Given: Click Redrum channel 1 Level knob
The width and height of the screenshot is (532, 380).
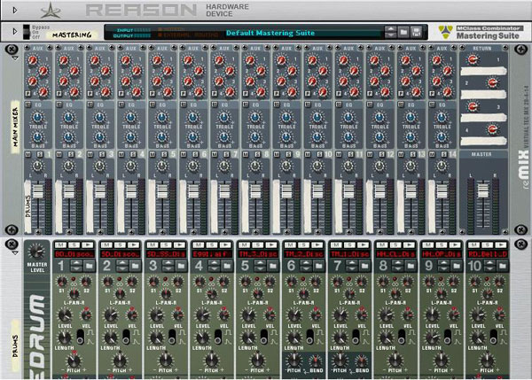Looking at the screenshot, I should pos(65,315).
